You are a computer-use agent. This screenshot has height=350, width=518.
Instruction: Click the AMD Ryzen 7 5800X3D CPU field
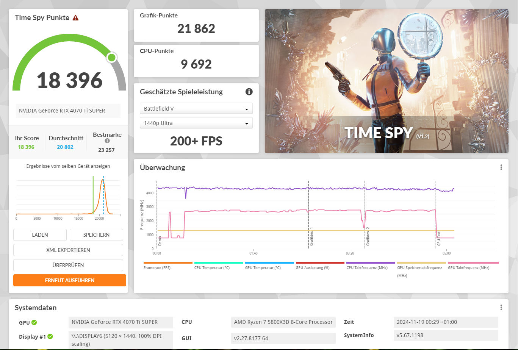(x=283, y=322)
